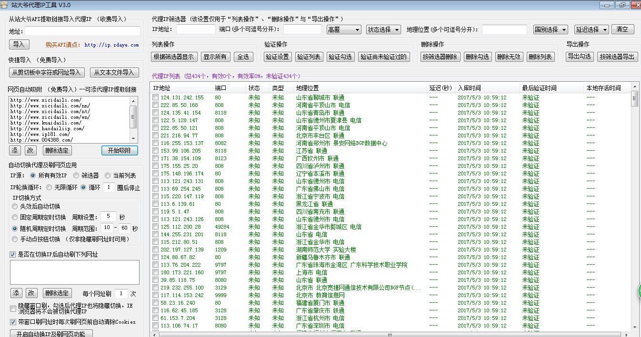
Task: Sort by the 端口 column header
Action: pos(229,88)
